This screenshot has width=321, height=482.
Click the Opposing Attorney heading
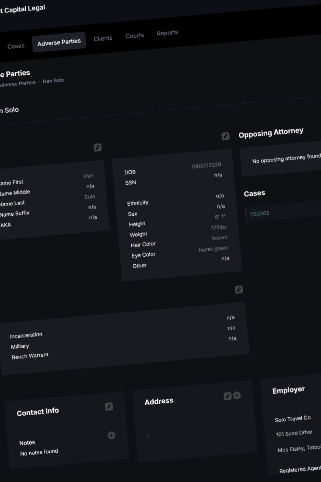pyautogui.click(x=271, y=133)
